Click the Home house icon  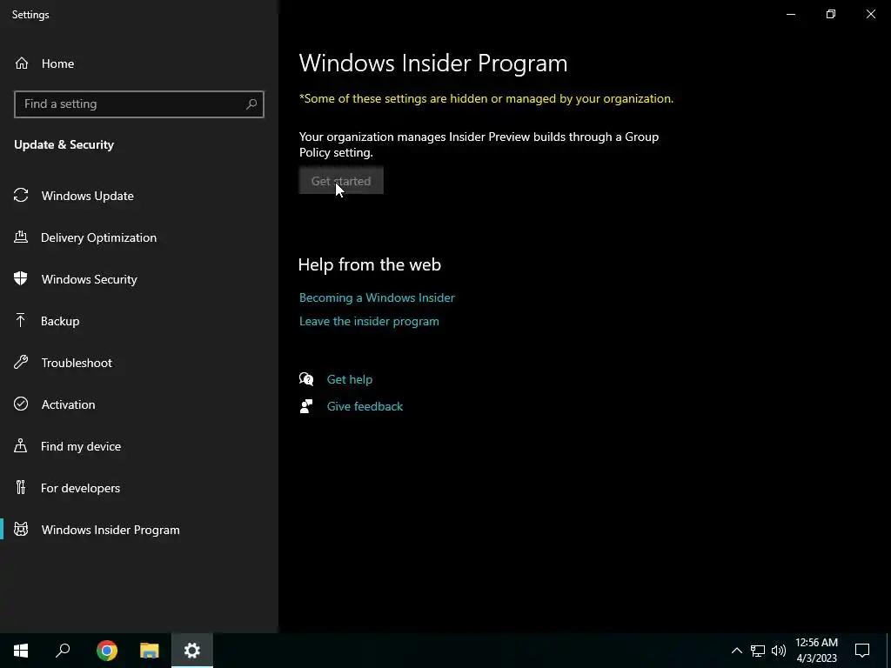point(22,63)
